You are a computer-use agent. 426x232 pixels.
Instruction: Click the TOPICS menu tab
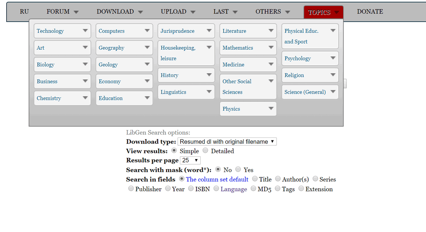[x=323, y=12]
